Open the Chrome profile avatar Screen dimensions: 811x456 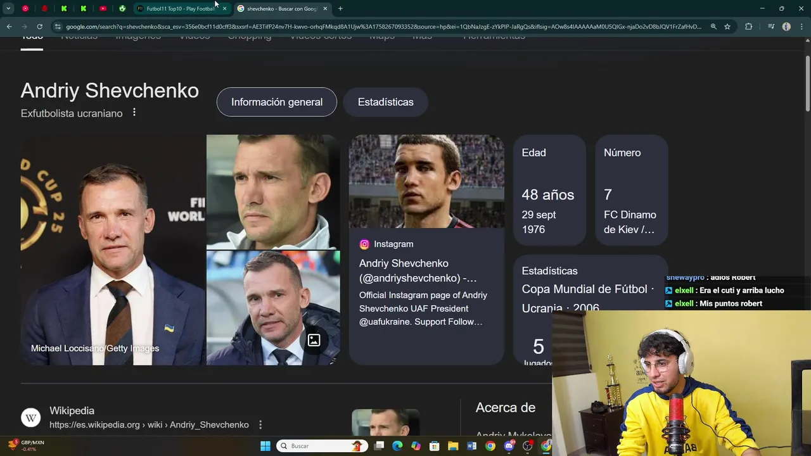point(786,27)
